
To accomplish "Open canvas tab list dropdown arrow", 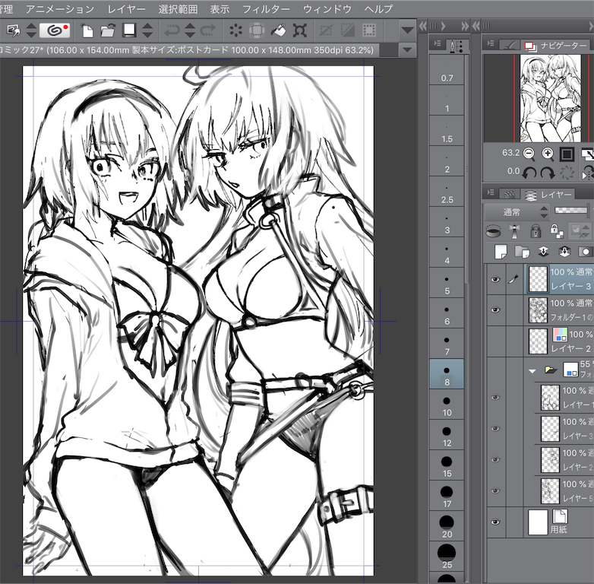I will pos(408,49).
